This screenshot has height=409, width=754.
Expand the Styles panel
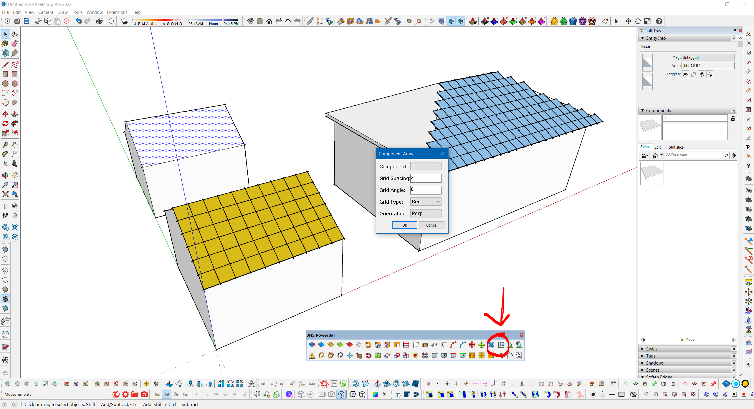652,349
